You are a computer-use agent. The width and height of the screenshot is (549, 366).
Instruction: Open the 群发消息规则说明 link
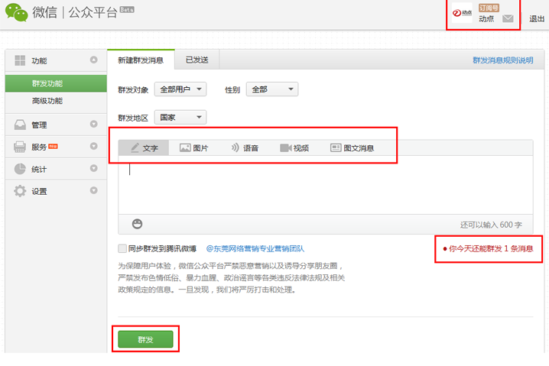pyautogui.click(x=502, y=60)
